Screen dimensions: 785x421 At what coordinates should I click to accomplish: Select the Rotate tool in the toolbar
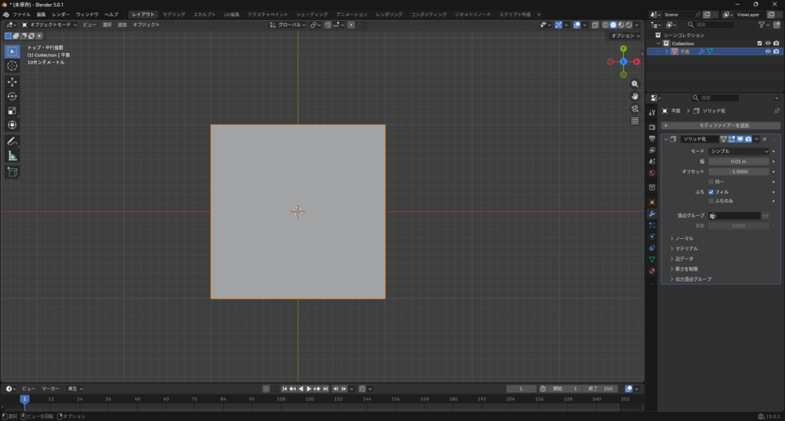[x=12, y=96]
